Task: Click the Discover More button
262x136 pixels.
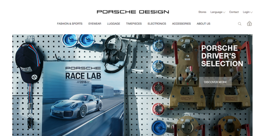Action: point(215,82)
